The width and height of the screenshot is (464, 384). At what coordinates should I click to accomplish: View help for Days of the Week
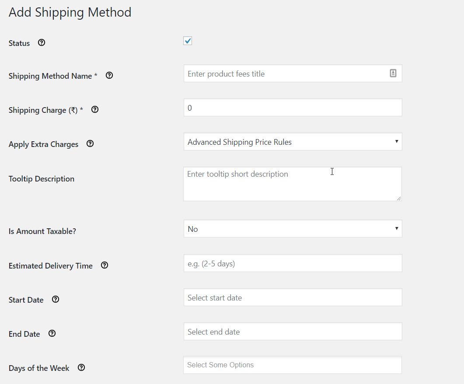pos(81,367)
